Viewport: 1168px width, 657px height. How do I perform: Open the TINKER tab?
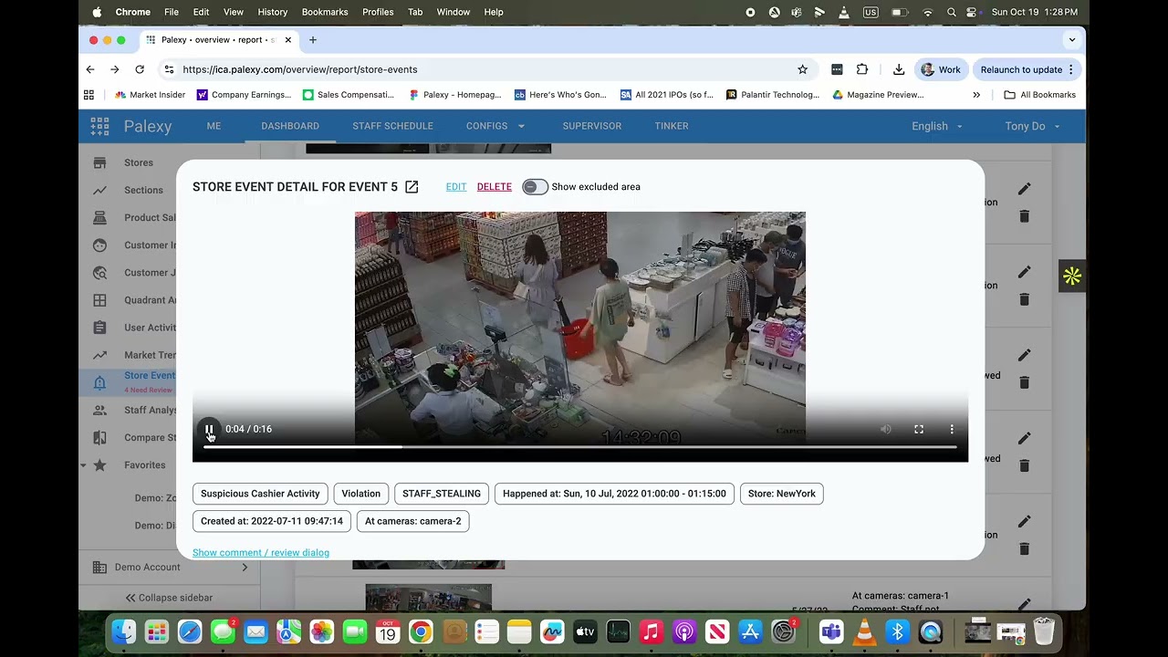click(672, 126)
